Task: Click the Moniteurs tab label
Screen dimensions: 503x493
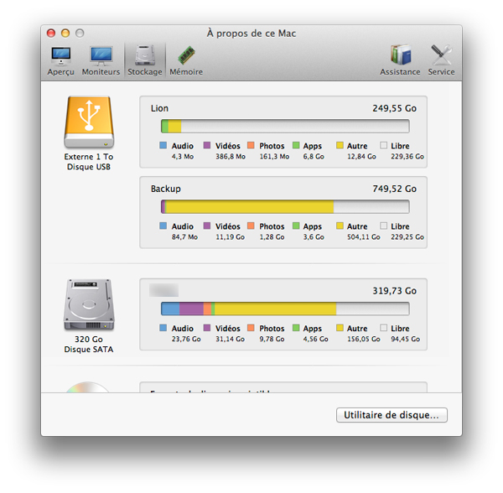Action: 101,72
